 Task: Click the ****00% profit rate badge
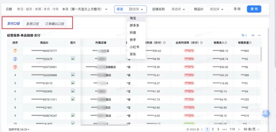189,108
